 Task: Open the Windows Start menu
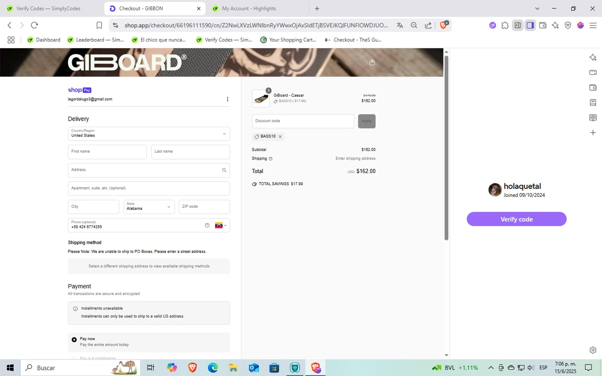(x=10, y=368)
